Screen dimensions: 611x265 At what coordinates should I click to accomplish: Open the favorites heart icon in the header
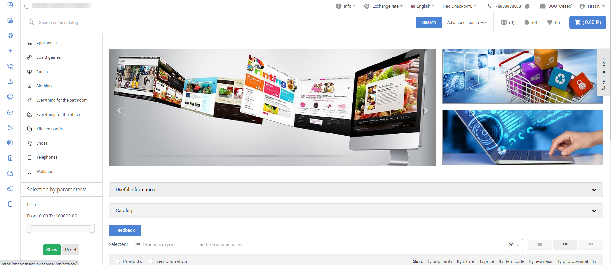(550, 22)
